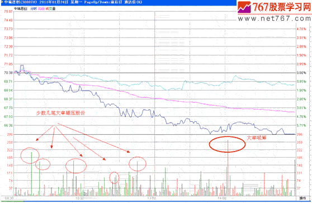The width and height of the screenshot is (312, 203).
Task: Click the 72.39 price axis label
Action: 8,46
